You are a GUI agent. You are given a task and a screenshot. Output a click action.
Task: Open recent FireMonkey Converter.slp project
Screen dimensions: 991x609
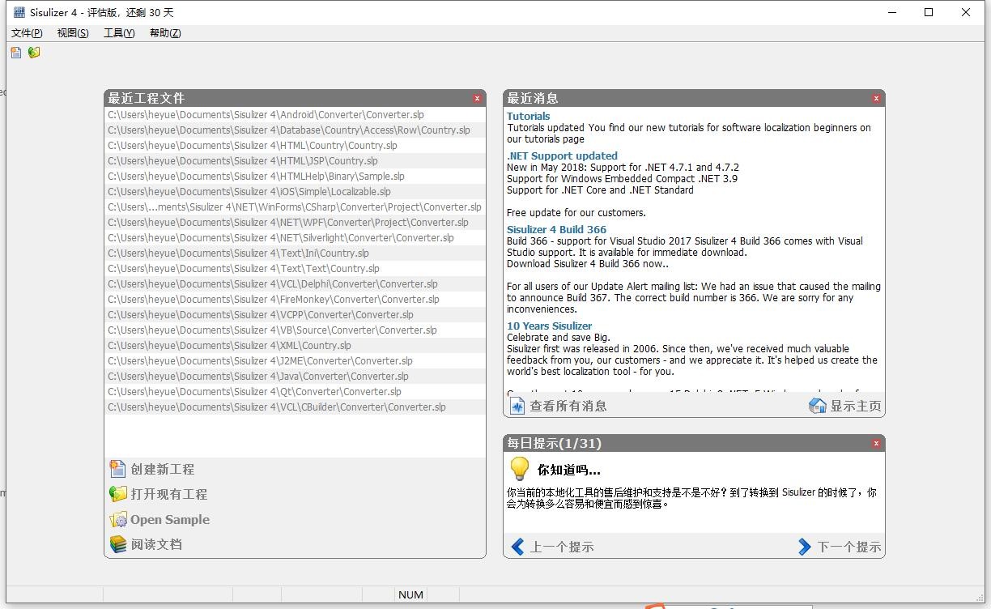[x=296, y=299]
